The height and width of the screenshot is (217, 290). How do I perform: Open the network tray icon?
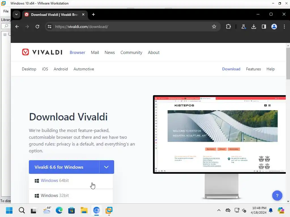click(237, 210)
